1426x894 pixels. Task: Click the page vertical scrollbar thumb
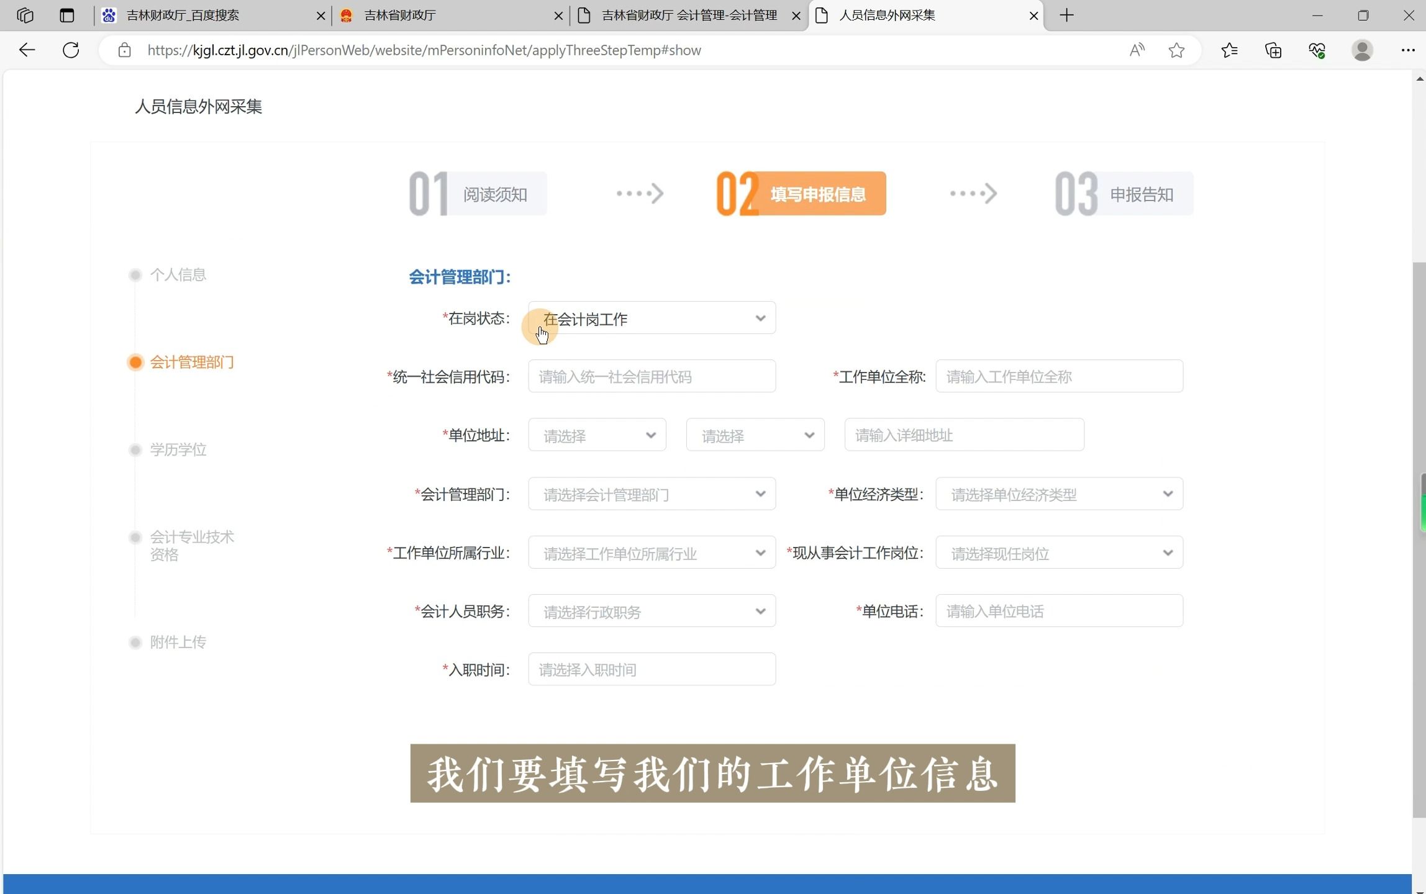1419,540
